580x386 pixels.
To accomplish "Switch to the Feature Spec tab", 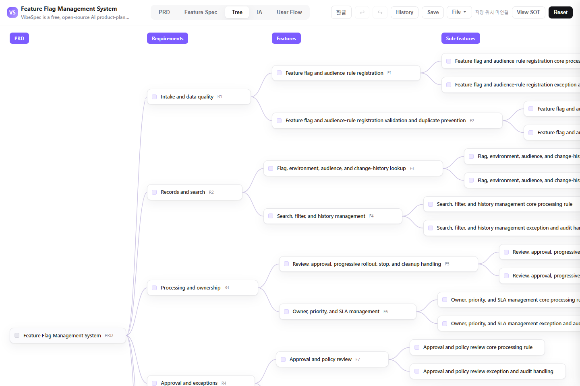I will 201,12.
